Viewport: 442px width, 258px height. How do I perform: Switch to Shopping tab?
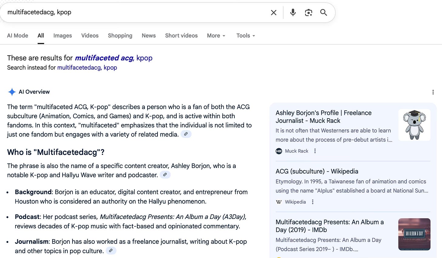pyautogui.click(x=120, y=35)
